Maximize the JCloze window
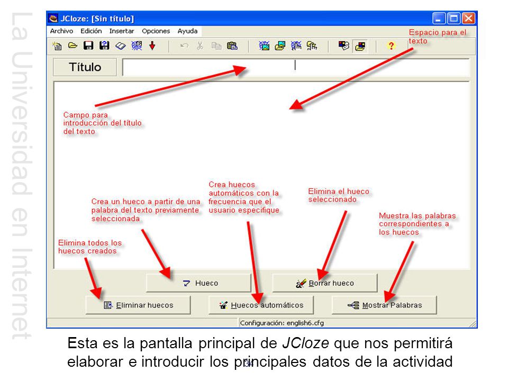508x381 pixels. pos(453,19)
